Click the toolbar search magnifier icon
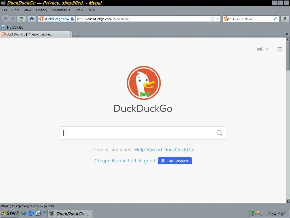Viewport: 290px width, 218px height. pyautogui.click(x=275, y=18)
